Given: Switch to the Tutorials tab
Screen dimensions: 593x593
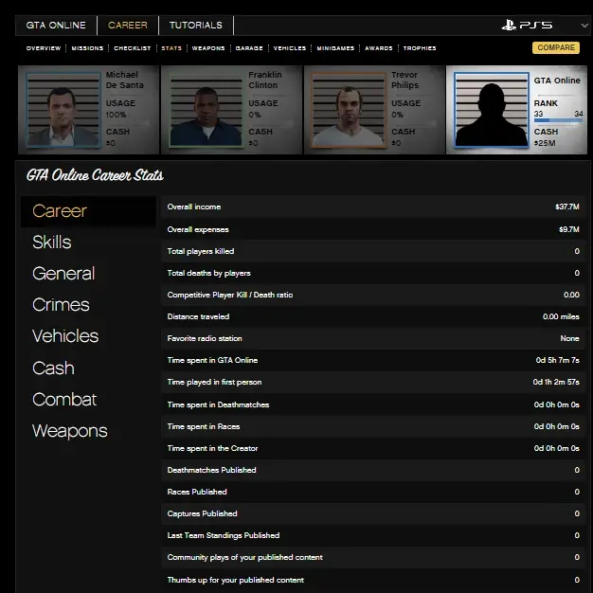Looking at the screenshot, I should point(196,26).
